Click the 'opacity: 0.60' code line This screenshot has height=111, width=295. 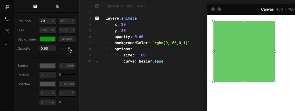point(129,37)
